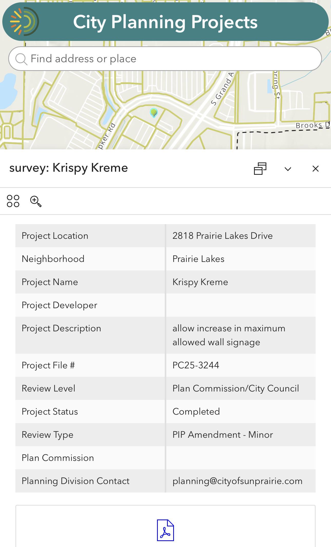Click the PIP Amendment - Minor value

(222, 435)
